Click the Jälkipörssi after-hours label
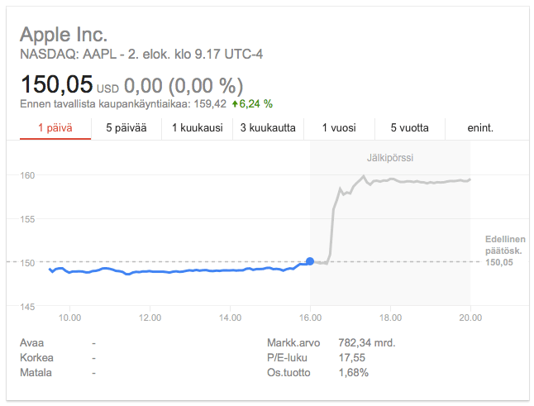Image resolution: width=534 pixels, height=406 pixels. coord(390,157)
